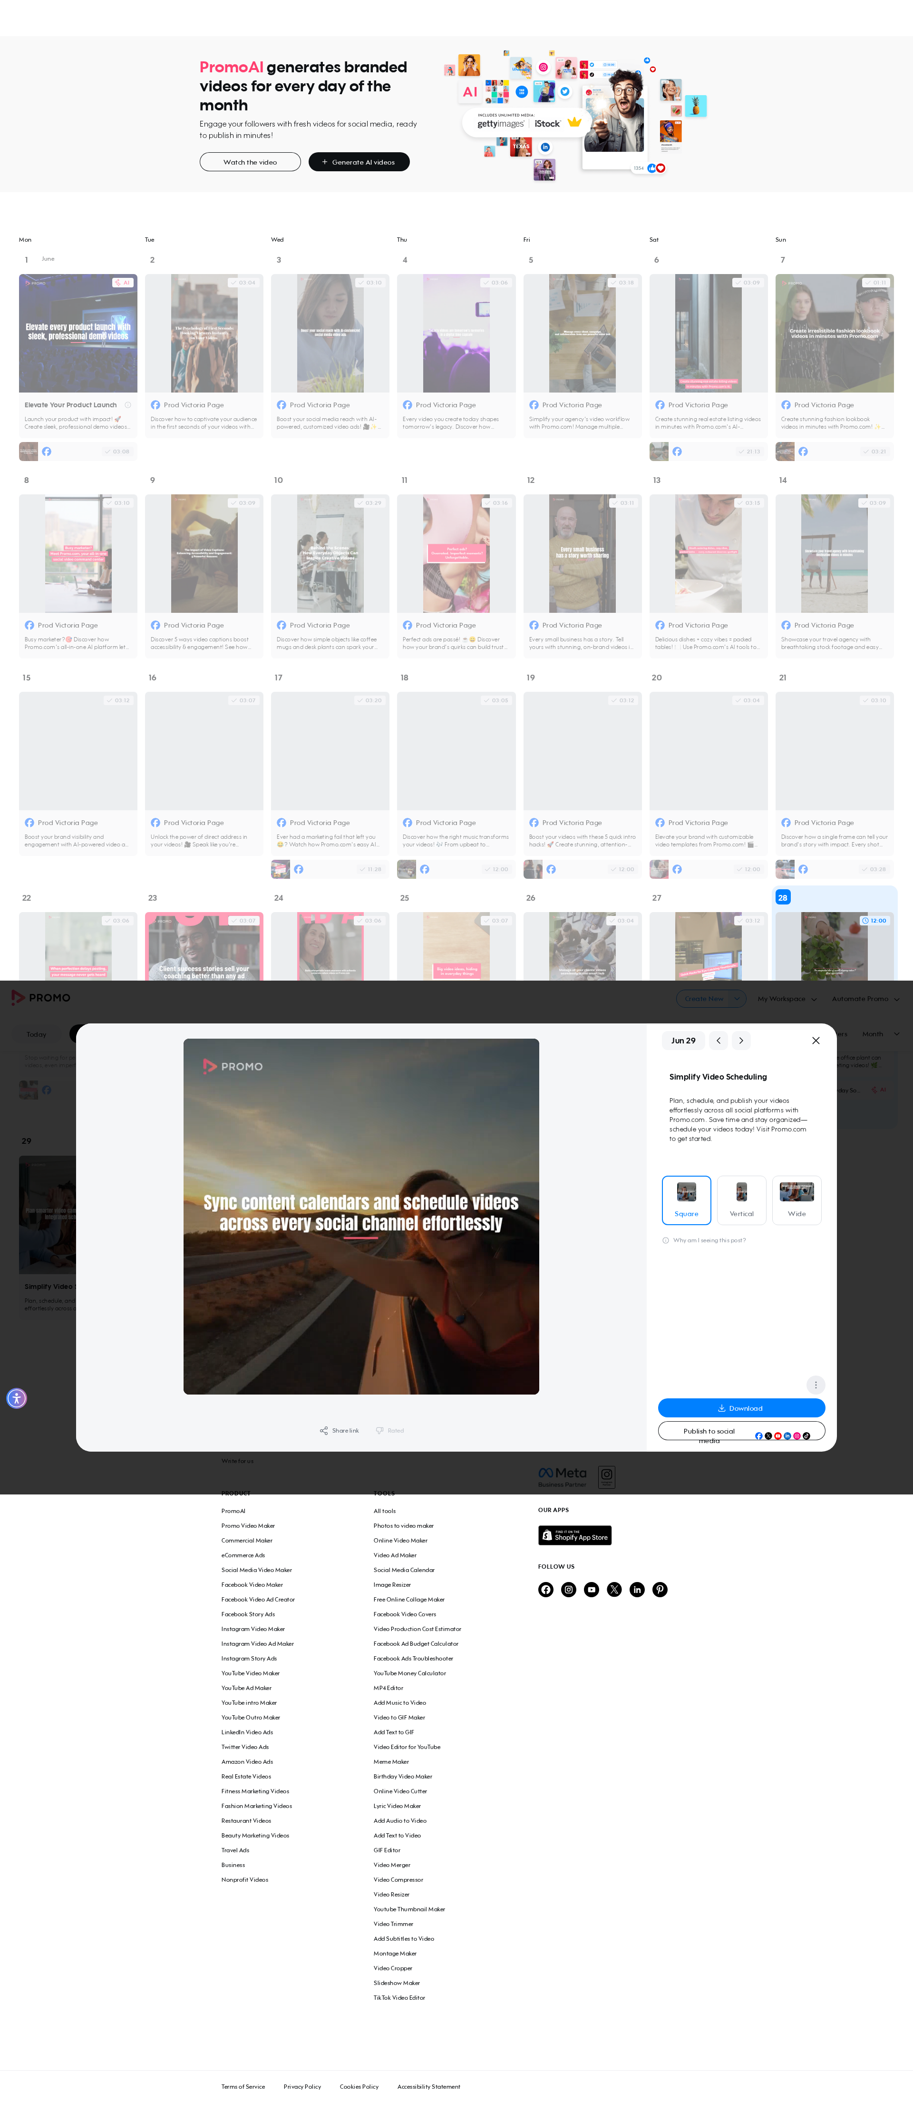This screenshot has height=2103, width=913.
Task: Open the YouTube Thumbnail Maker footer link
Action: pos(409,1909)
